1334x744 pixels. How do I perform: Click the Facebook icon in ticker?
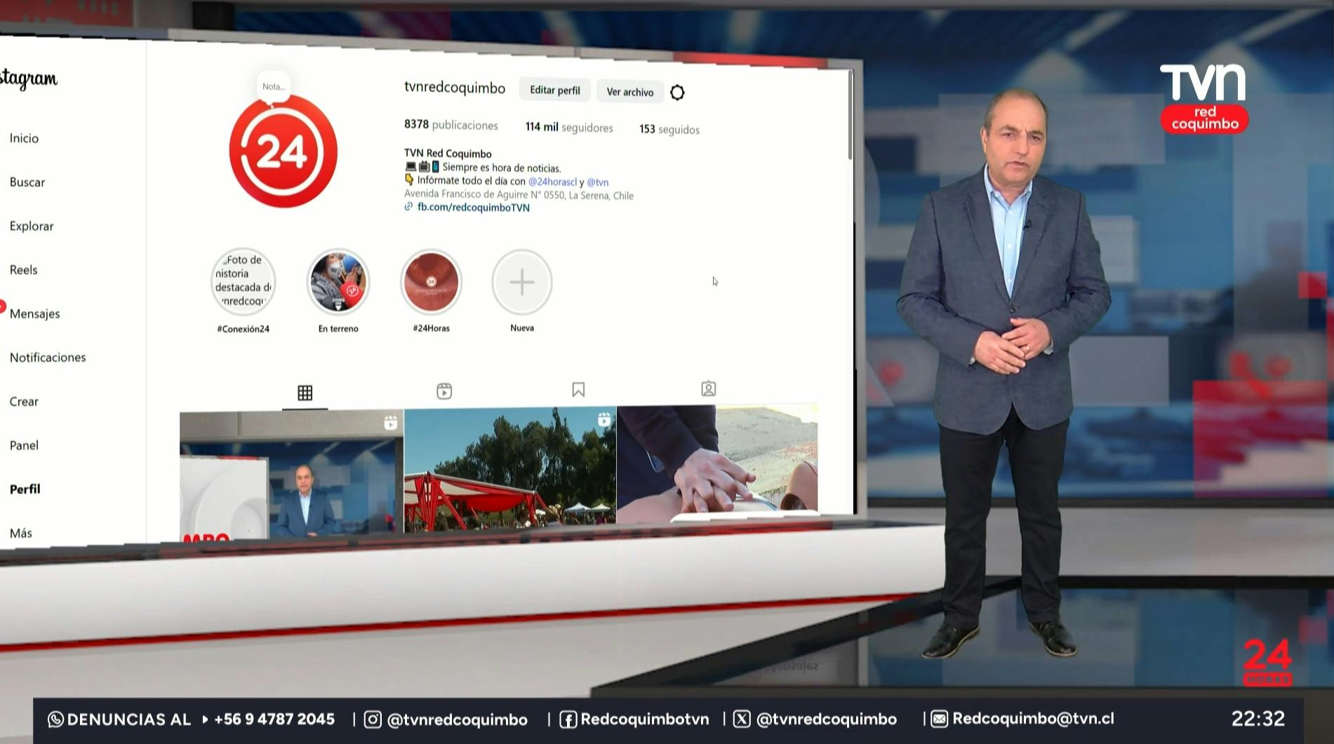tap(568, 719)
